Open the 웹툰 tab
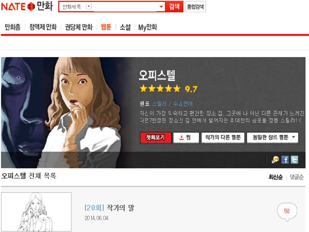The width and height of the screenshot is (309, 232). (x=106, y=27)
